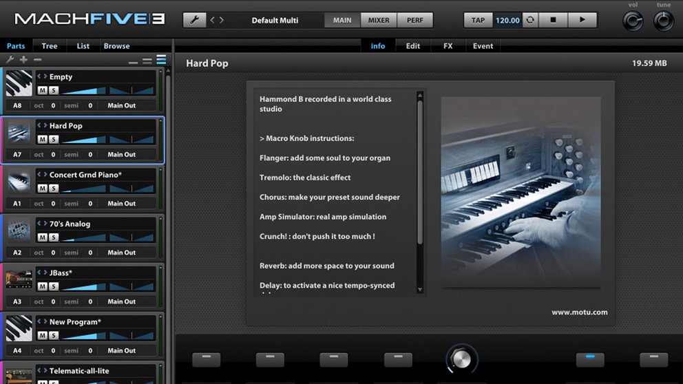This screenshot has width=683, height=384.
Task: Switch to the MIXER view
Action: (x=379, y=20)
